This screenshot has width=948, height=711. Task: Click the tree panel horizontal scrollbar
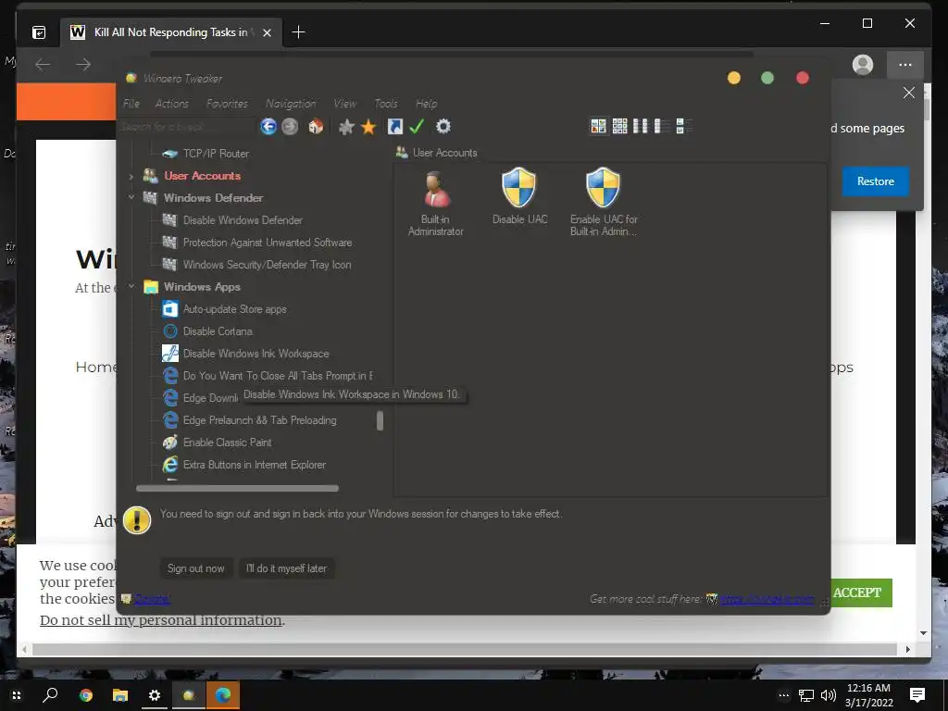[237, 488]
